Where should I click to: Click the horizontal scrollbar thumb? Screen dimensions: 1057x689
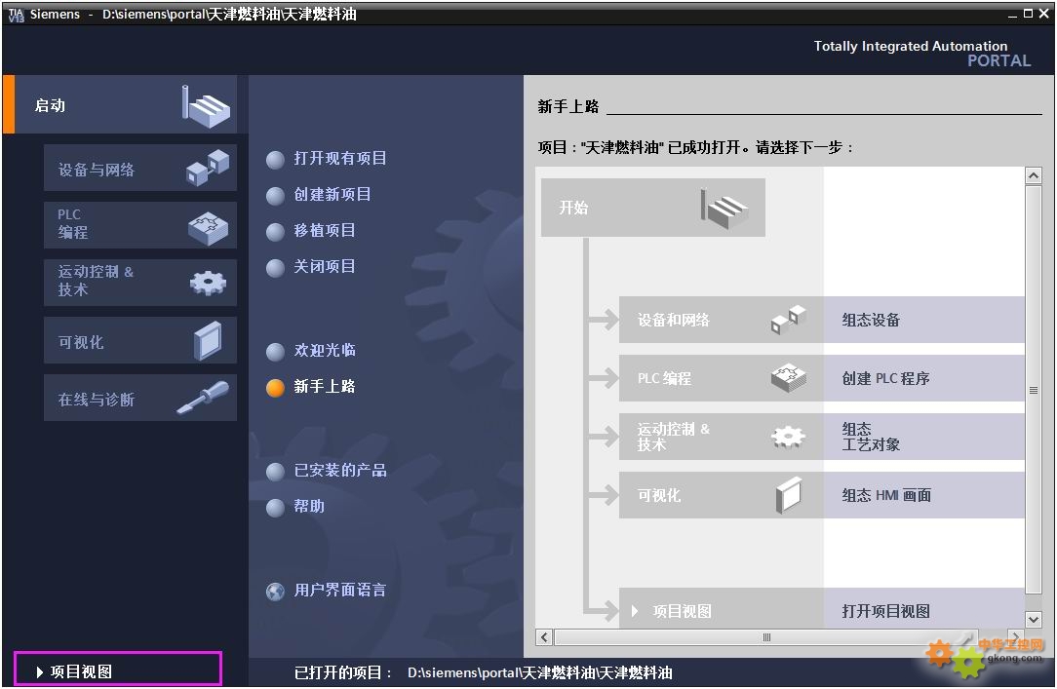(766, 636)
